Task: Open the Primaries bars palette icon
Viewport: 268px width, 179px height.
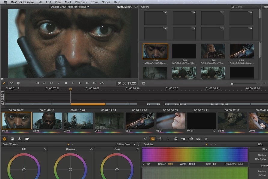Action: click(12, 139)
